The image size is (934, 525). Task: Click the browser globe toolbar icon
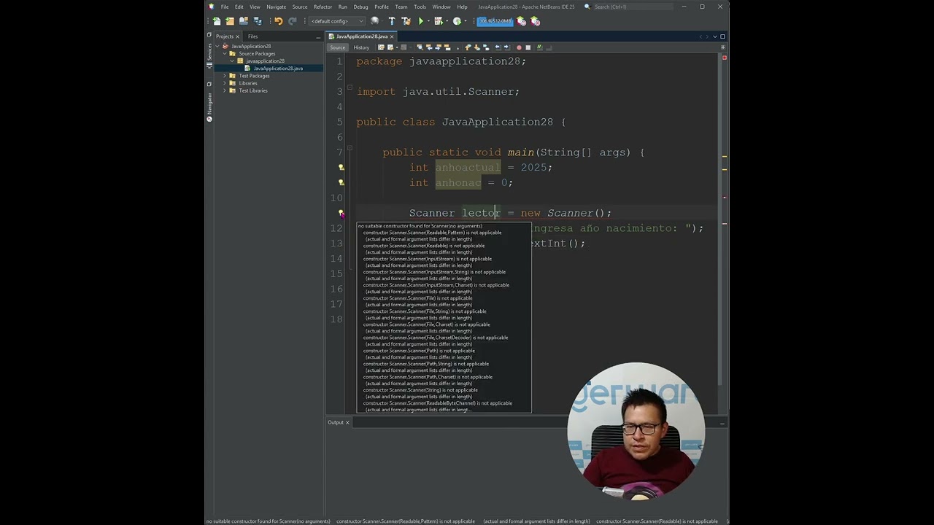coord(374,21)
